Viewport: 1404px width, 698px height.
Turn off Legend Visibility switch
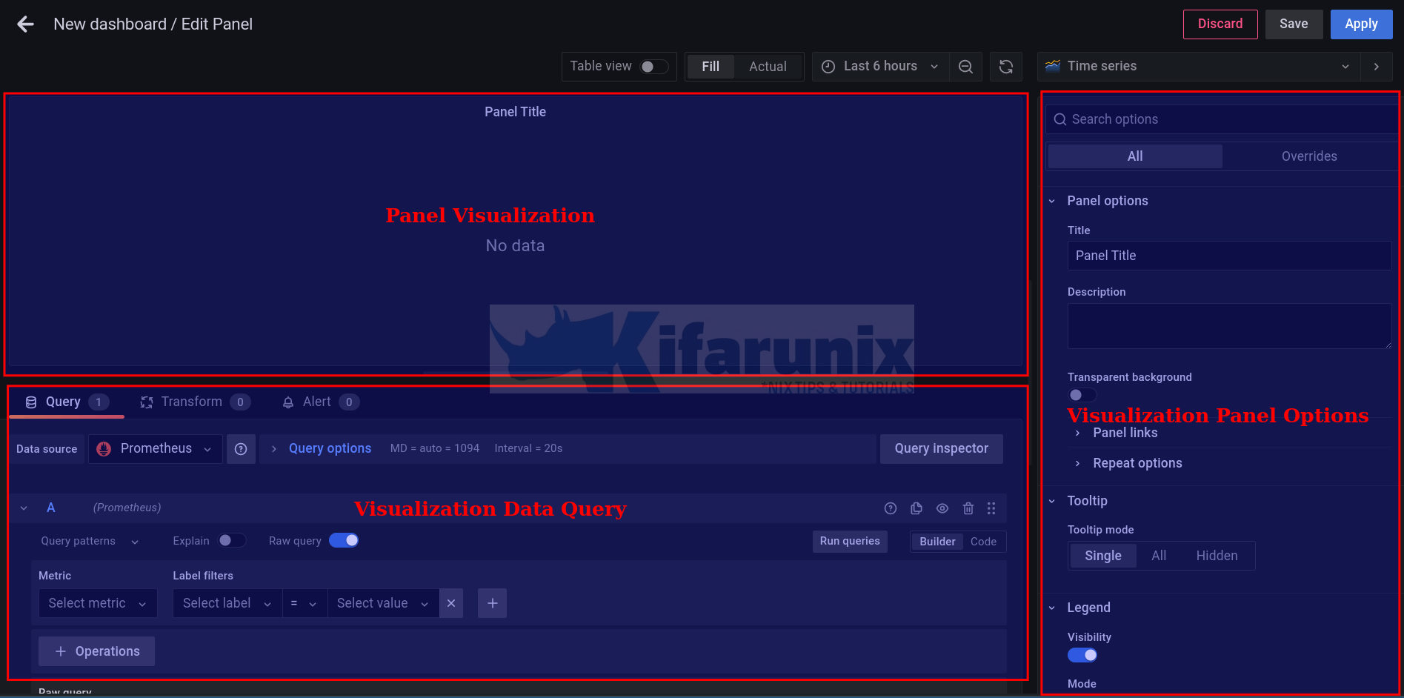click(x=1082, y=655)
